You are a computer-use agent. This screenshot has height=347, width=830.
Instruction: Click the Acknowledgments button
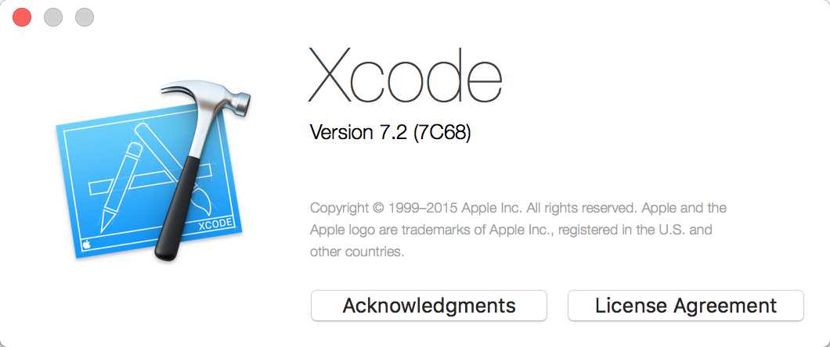click(x=428, y=306)
